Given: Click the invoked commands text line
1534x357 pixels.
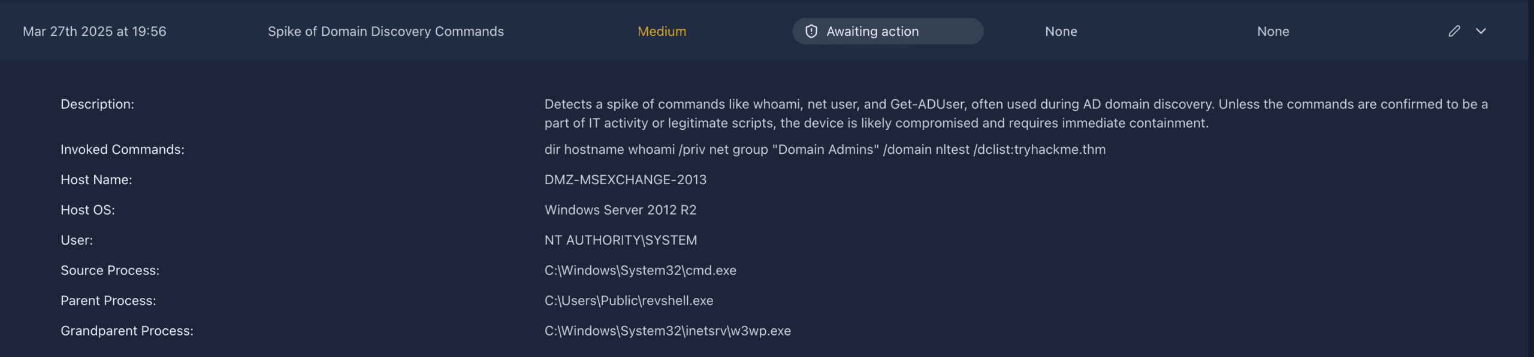Looking at the screenshot, I should tap(825, 149).
